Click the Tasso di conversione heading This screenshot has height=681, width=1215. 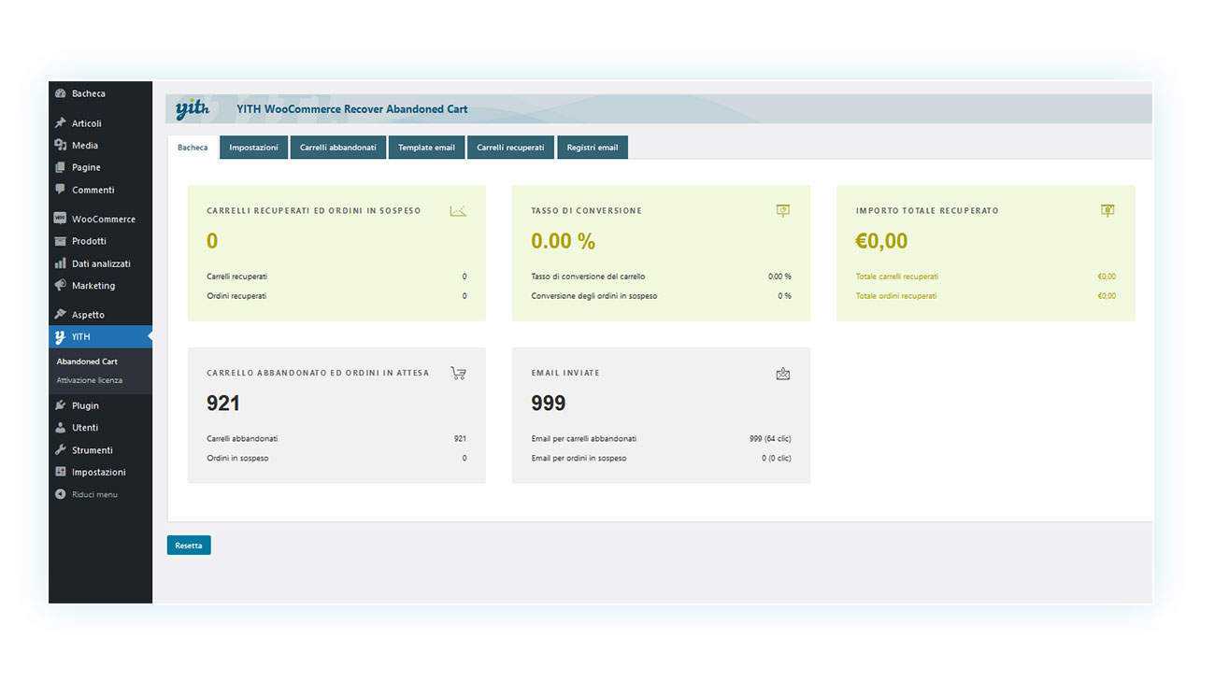pos(587,211)
